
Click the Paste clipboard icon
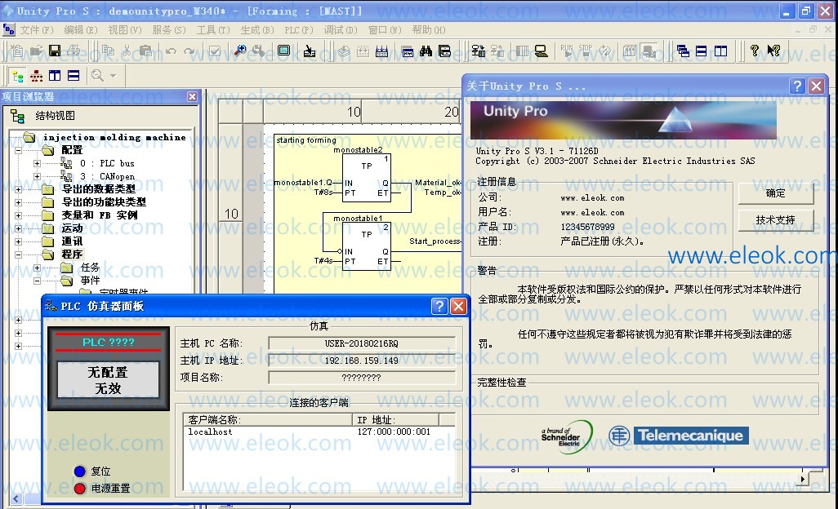coord(145,51)
